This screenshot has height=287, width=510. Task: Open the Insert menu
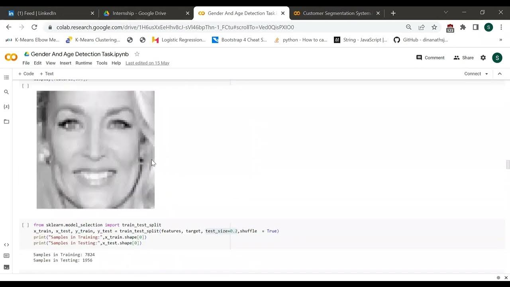[65, 63]
